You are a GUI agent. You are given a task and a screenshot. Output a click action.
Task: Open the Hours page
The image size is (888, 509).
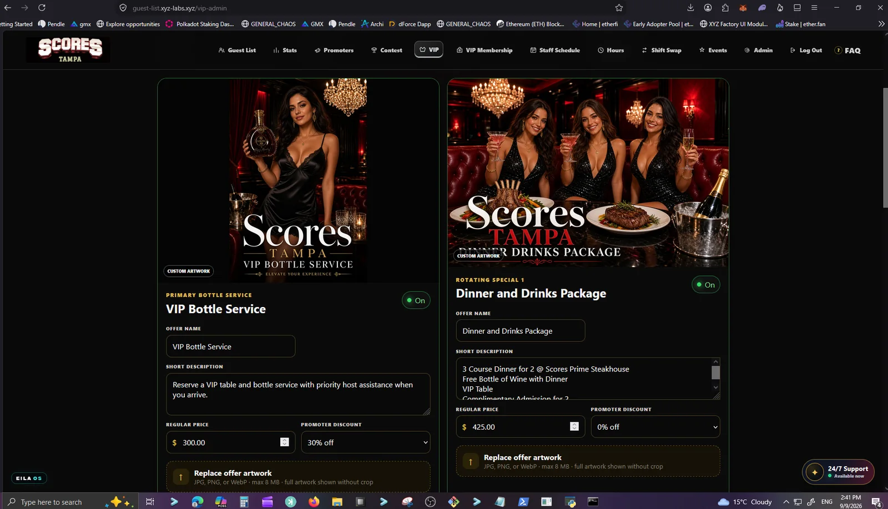610,50
